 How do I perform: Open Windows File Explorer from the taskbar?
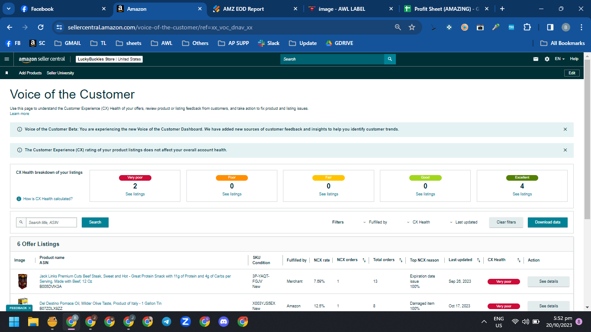33,322
